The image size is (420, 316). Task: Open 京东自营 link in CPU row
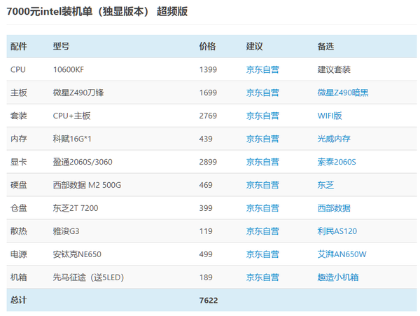[x=262, y=69]
